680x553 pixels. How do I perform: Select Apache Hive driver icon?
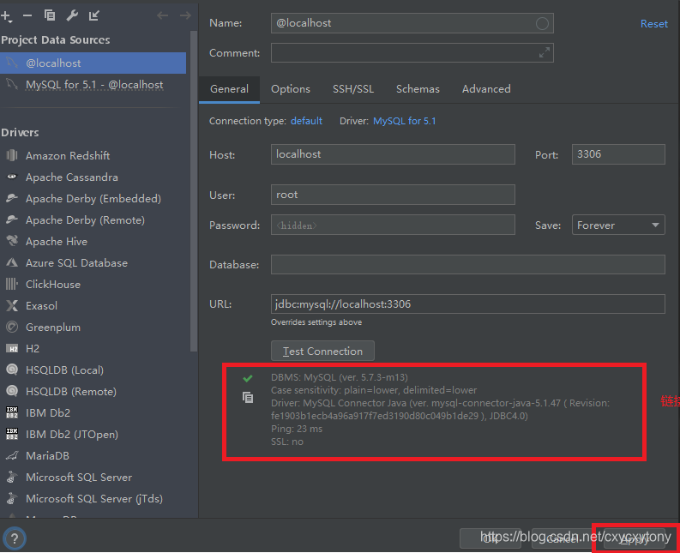pos(12,241)
